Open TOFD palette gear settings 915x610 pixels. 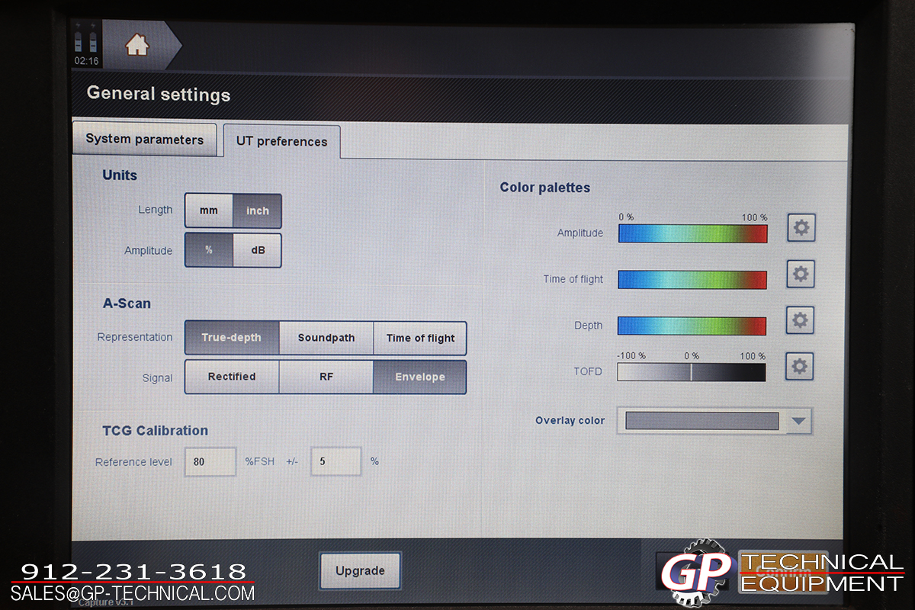point(799,367)
